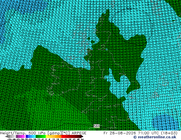Open the weatheronline.co.uk copyright link
Viewport: 181px width, 140px height.
click(x=155, y=137)
